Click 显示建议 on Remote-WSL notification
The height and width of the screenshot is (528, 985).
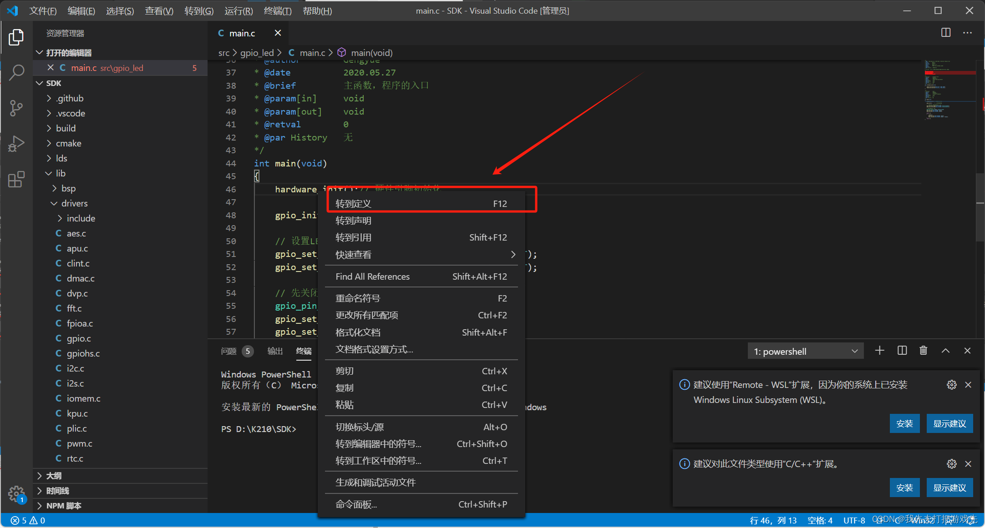pyautogui.click(x=949, y=423)
